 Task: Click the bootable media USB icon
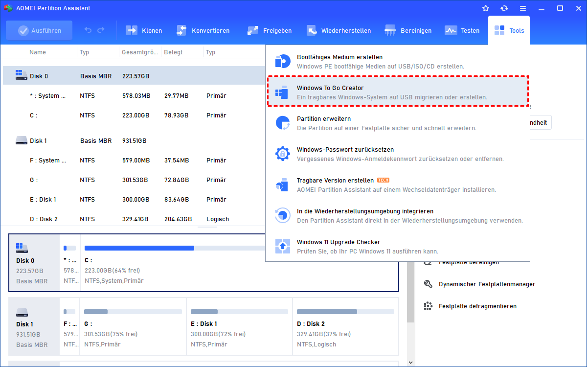tap(282, 62)
